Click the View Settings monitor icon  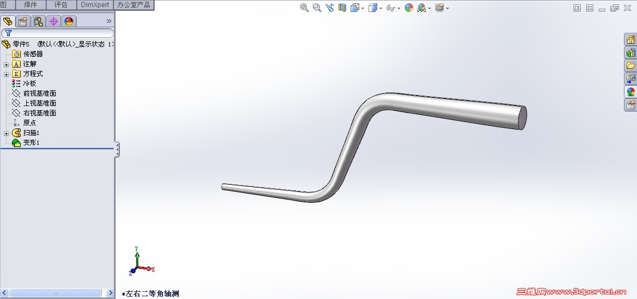[439, 8]
